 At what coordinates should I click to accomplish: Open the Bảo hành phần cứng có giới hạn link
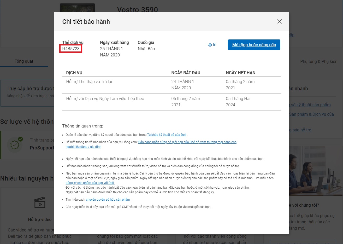[187, 142]
